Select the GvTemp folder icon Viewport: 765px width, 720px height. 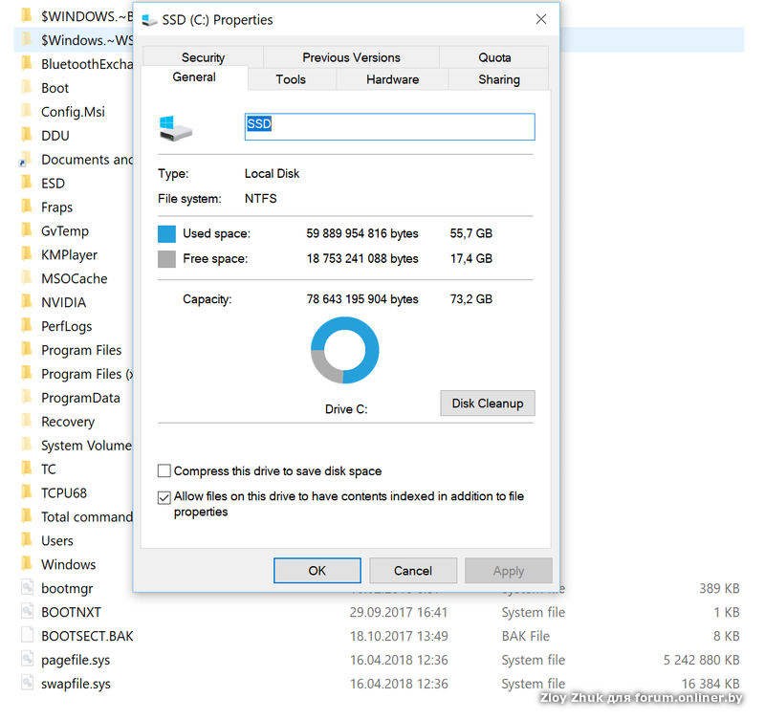[27, 230]
